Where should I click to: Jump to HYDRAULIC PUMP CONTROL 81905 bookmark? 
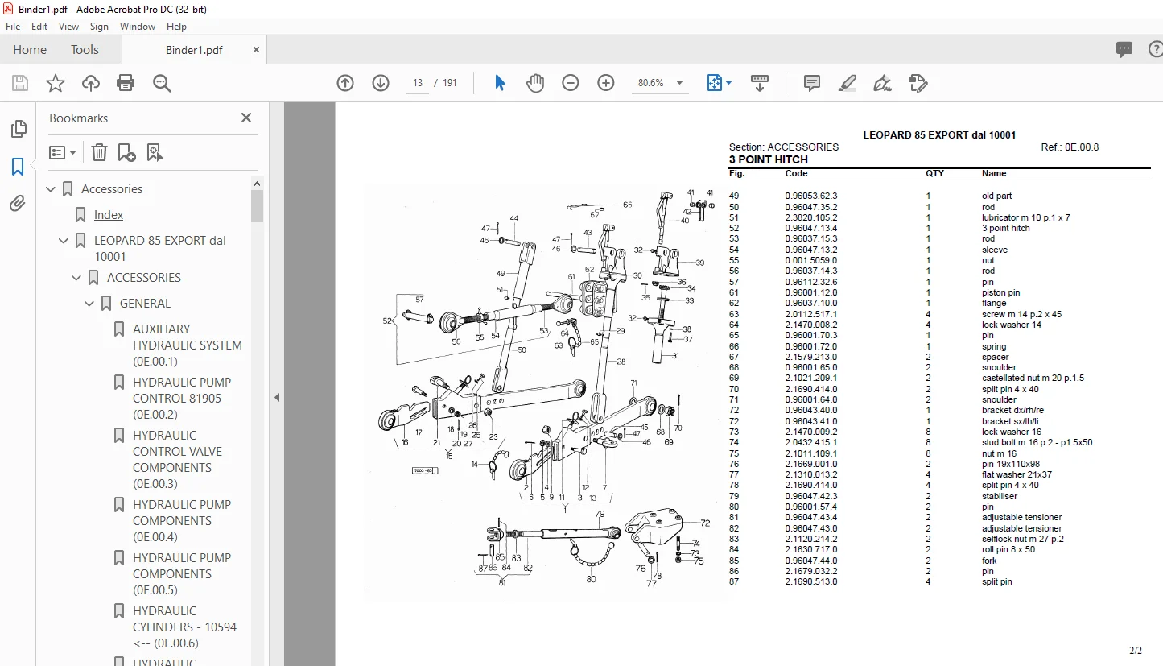[182, 399]
